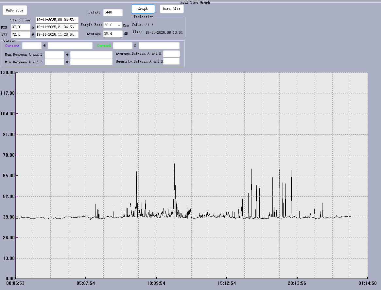Select the Average.Between A and B field
Image resolution: width=381 pixels, height=290 pixels.
pos(171,54)
